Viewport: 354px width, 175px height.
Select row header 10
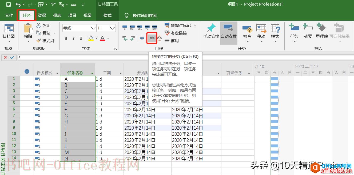click(x=14, y=134)
